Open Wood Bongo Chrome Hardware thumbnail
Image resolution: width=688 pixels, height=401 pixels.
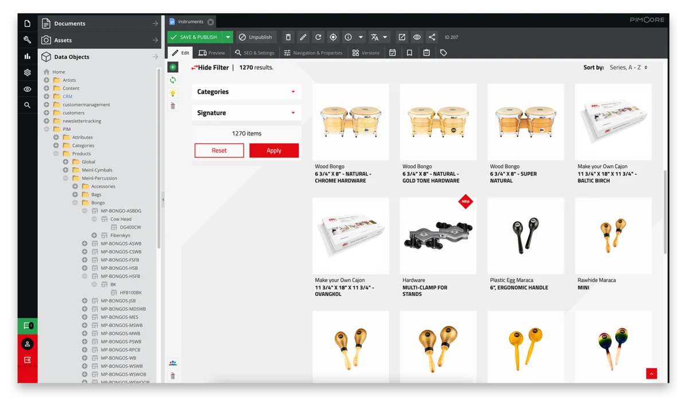pos(351,122)
